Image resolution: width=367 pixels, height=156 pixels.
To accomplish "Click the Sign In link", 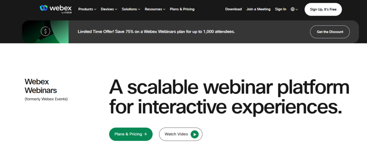I will [280, 9].
